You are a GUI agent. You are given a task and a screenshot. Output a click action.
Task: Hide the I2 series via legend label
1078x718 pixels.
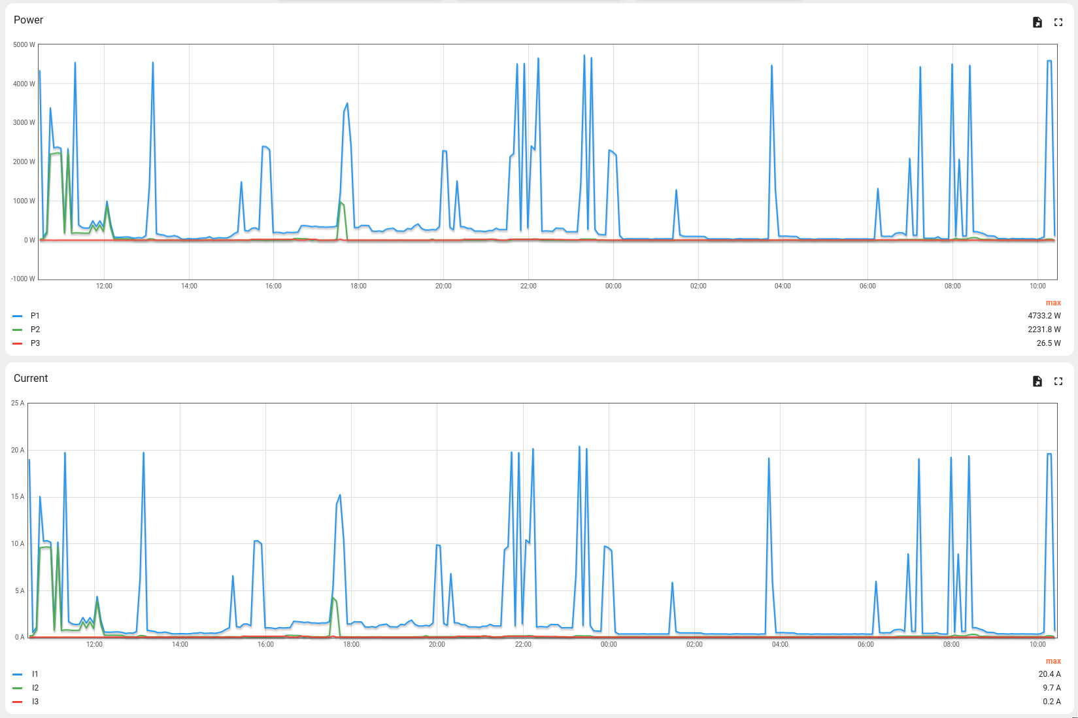click(35, 688)
